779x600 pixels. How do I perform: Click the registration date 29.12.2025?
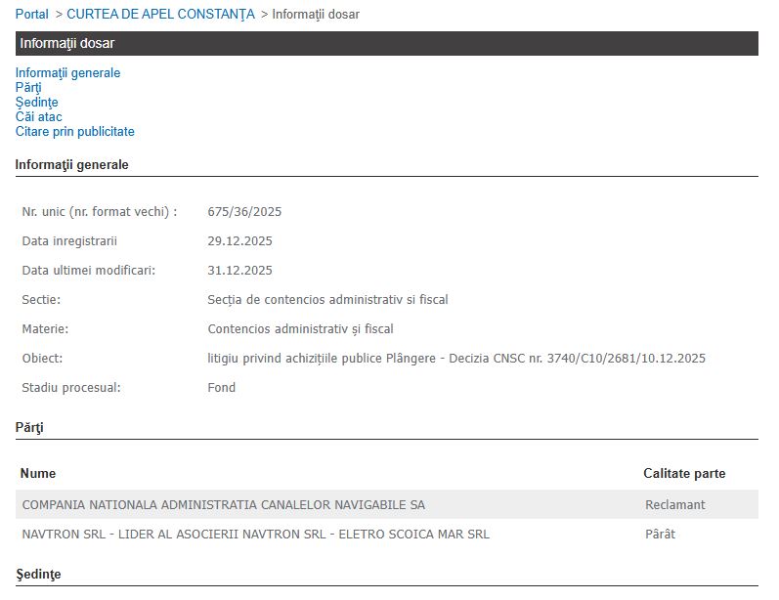point(239,241)
